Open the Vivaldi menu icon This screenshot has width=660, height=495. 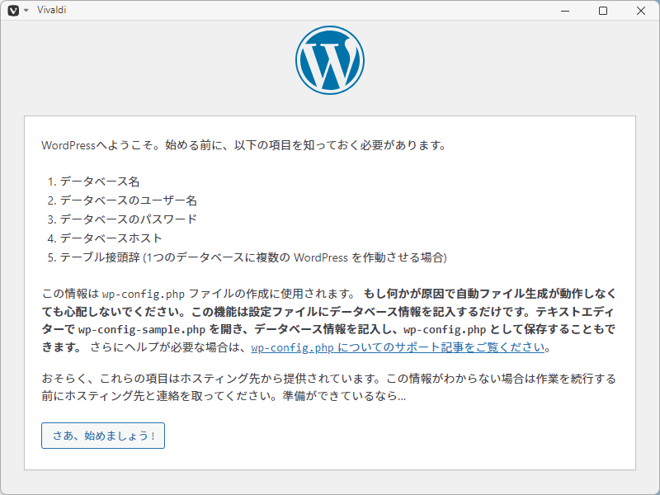[x=12, y=10]
